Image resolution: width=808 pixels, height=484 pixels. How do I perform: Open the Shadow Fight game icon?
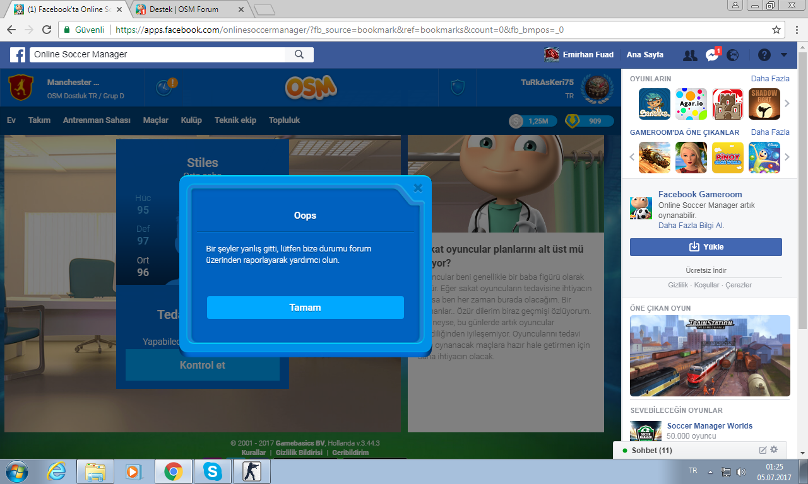pyautogui.click(x=764, y=104)
